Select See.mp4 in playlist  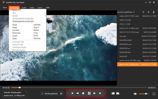(x=137, y=36)
